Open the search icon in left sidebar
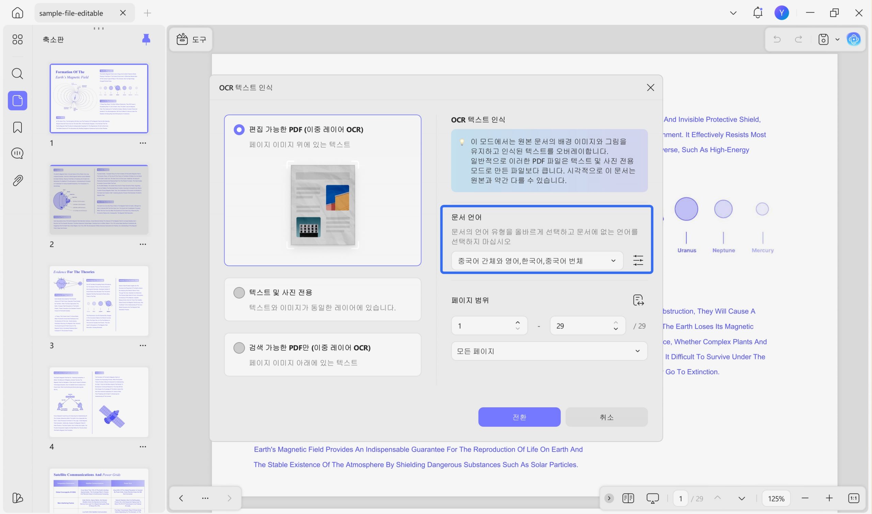 pyautogui.click(x=17, y=73)
